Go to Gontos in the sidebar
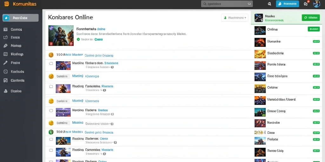 (16, 29)
